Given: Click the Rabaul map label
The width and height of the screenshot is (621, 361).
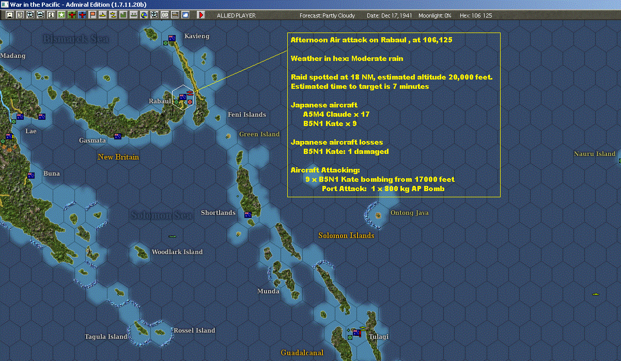Looking at the screenshot, I should tap(160, 101).
